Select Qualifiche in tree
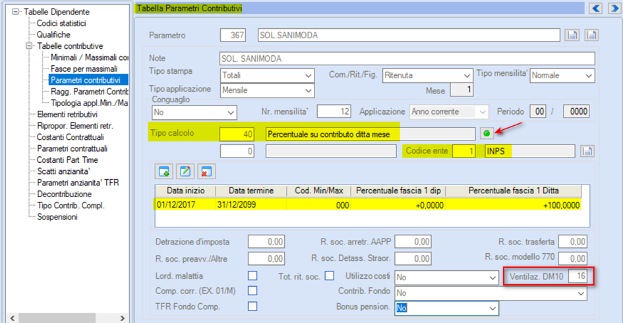 click(53, 34)
